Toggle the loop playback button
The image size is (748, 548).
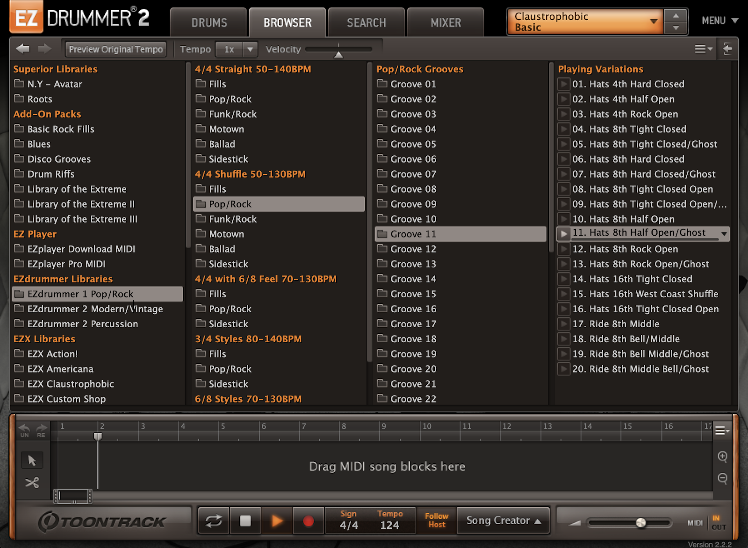pos(214,521)
